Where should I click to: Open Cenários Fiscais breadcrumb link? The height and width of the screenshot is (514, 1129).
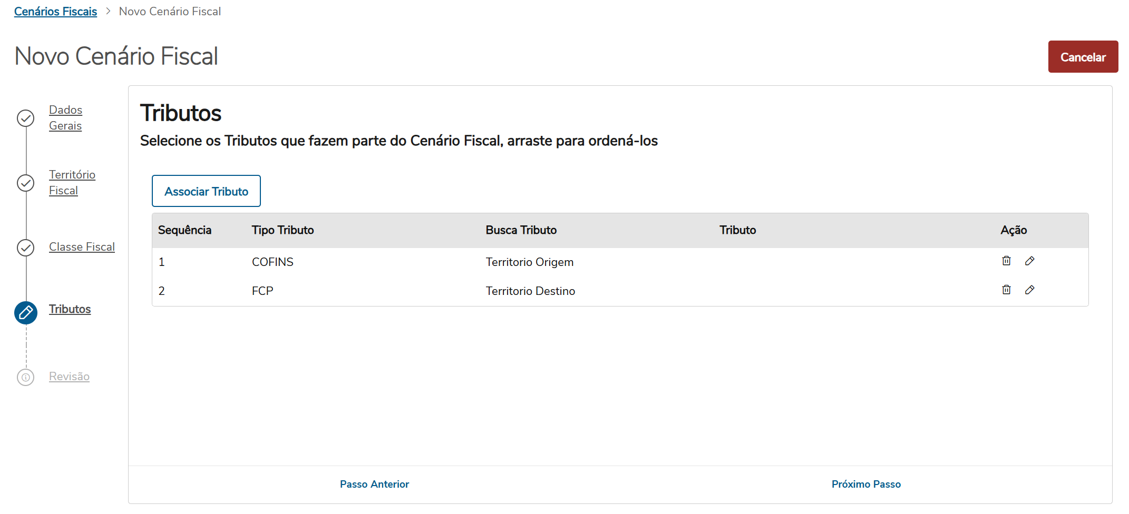tap(55, 12)
